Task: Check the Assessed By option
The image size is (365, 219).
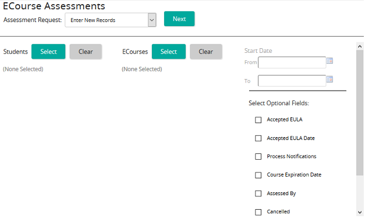Action: pyautogui.click(x=258, y=193)
